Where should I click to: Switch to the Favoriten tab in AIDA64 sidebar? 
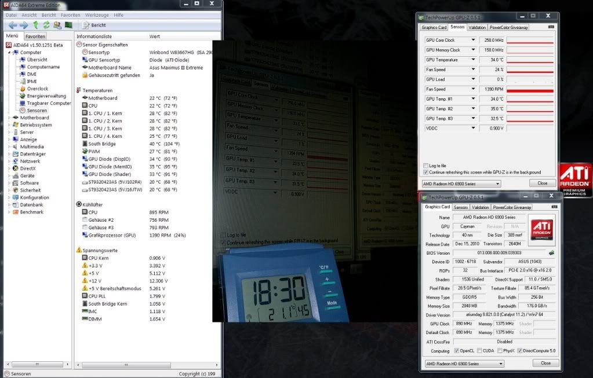35,36
